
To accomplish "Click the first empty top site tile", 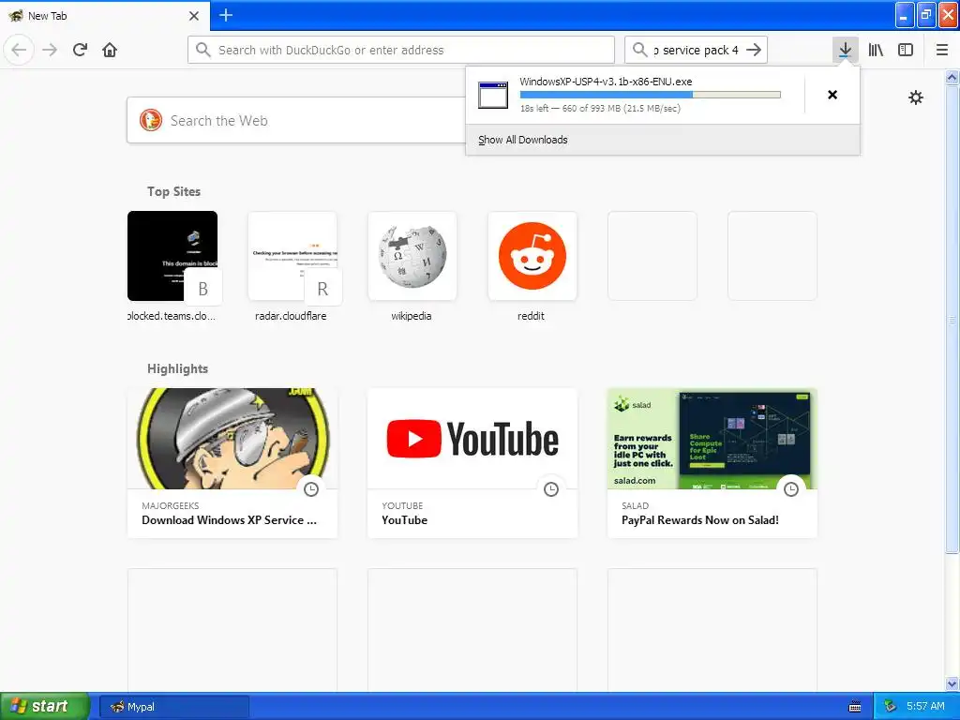I will click(x=652, y=256).
